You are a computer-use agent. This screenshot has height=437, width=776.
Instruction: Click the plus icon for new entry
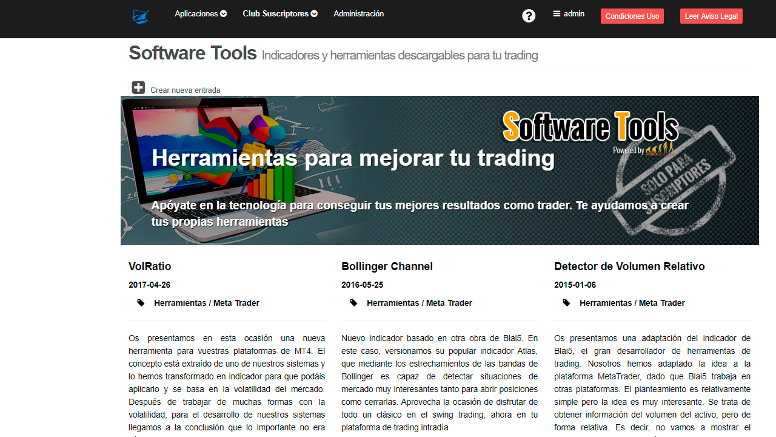[138, 87]
